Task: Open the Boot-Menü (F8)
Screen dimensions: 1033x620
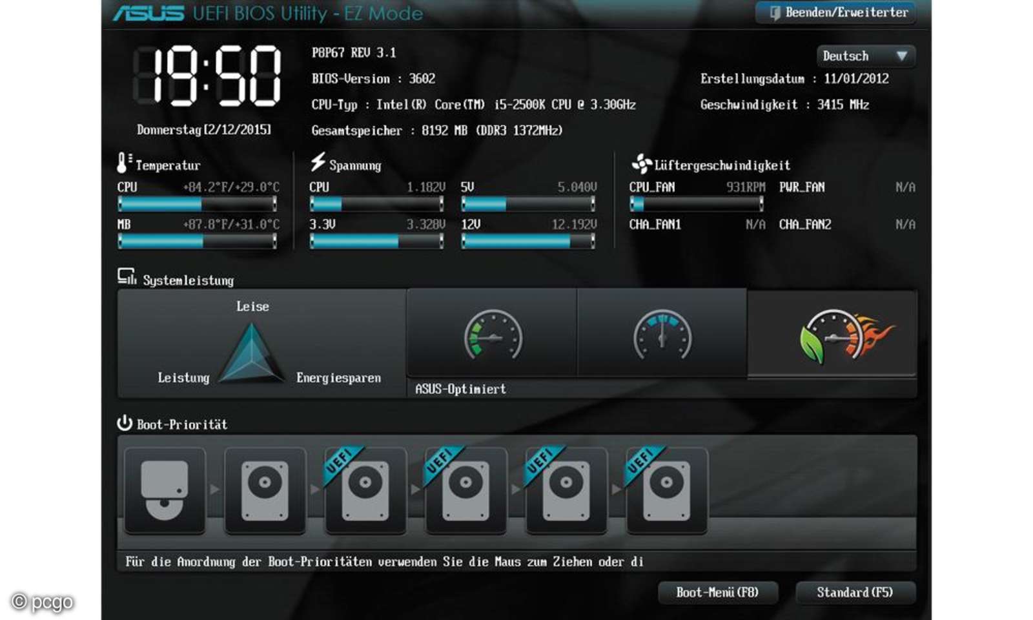Action: [718, 592]
